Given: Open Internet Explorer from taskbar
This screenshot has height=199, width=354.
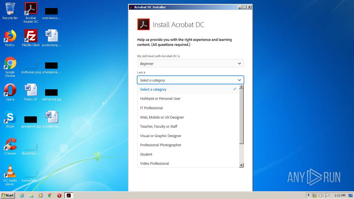Looking at the screenshot, I should (x=22, y=195).
